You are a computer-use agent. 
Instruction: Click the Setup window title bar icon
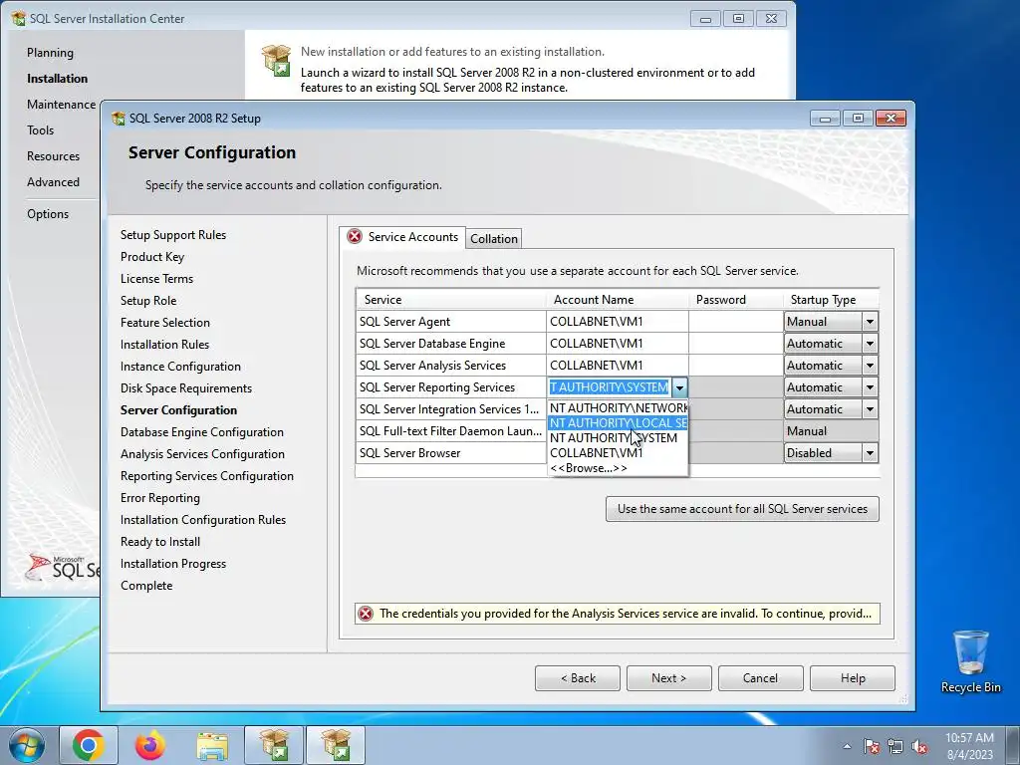[x=119, y=119]
